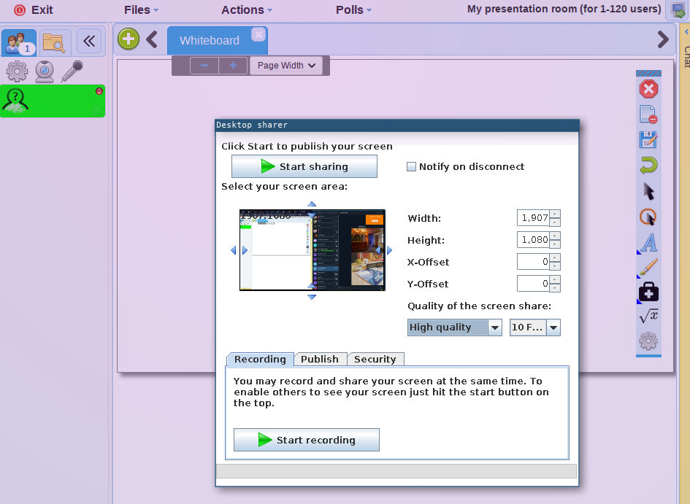Click the red Exit power icon
This screenshot has height=504, width=690.
point(20,10)
